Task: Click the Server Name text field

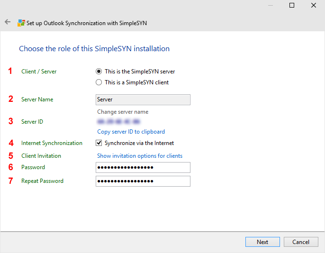Action: [143, 99]
